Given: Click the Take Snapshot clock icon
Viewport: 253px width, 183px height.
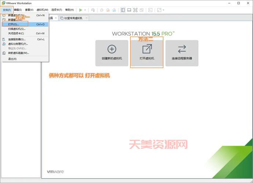Looking at the screenshot, I should tap(102, 10).
